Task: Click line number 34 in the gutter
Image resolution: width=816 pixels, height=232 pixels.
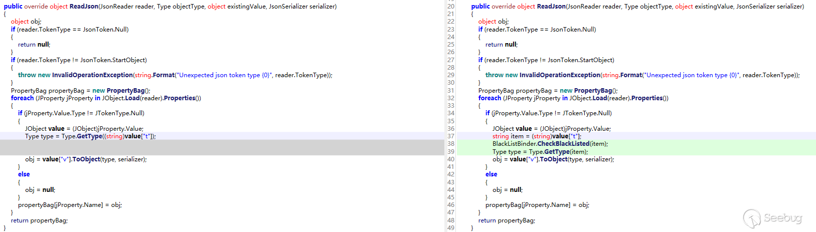Action: [450, 113]
